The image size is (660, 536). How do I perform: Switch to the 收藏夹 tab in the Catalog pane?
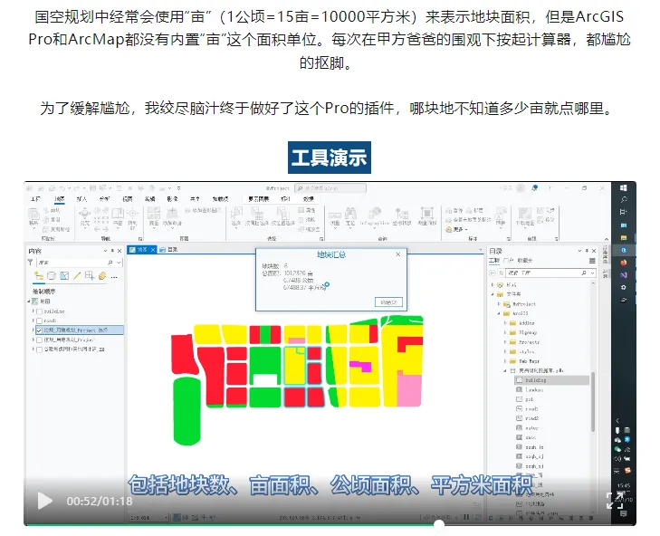tap(525, 261)
